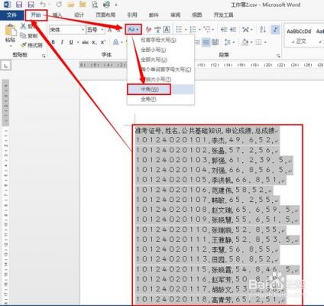Choose 全角(F) from the case menu
This screenshot has height=306, width=324.
pos(160,99)
